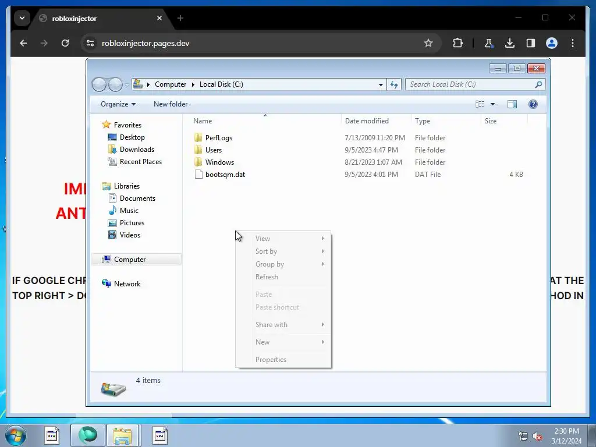
Task: Reload the robloxinjector page
Action: point(65,43)
